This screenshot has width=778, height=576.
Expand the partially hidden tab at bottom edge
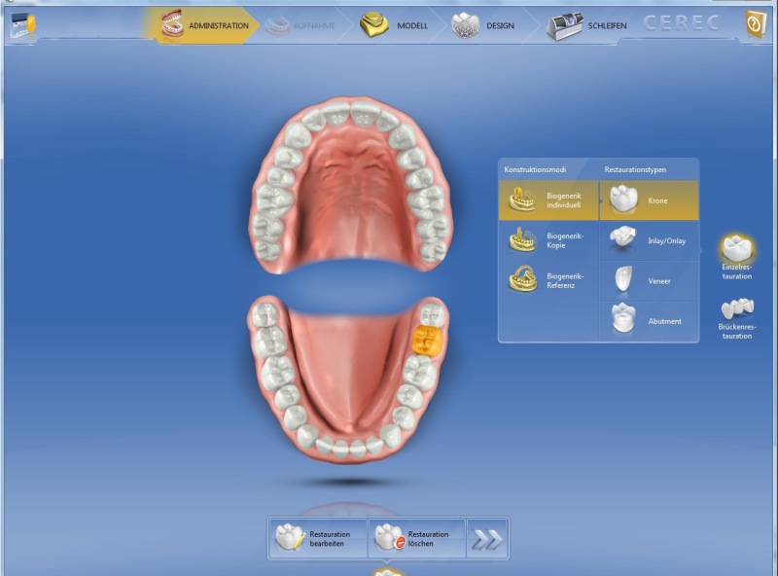tap(389, 570)
